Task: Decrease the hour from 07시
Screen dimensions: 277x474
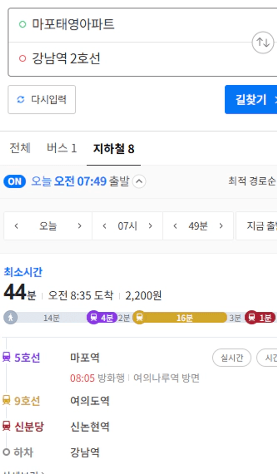Action: tap(104, 226)
